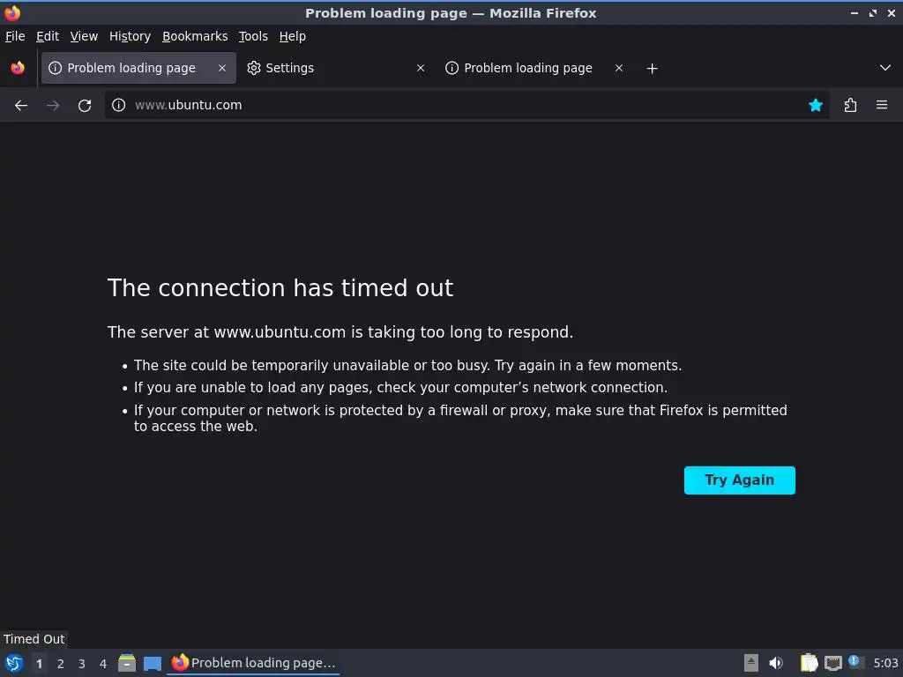Open the Tools menu
The image size is (903, 677).
[253, 36]
